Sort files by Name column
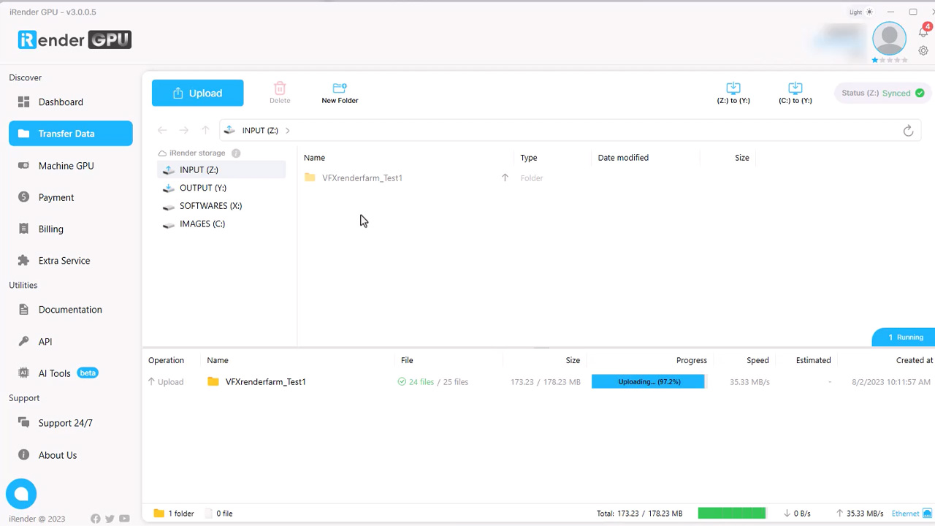Screen dimensions: 935x526 [314, 158]
